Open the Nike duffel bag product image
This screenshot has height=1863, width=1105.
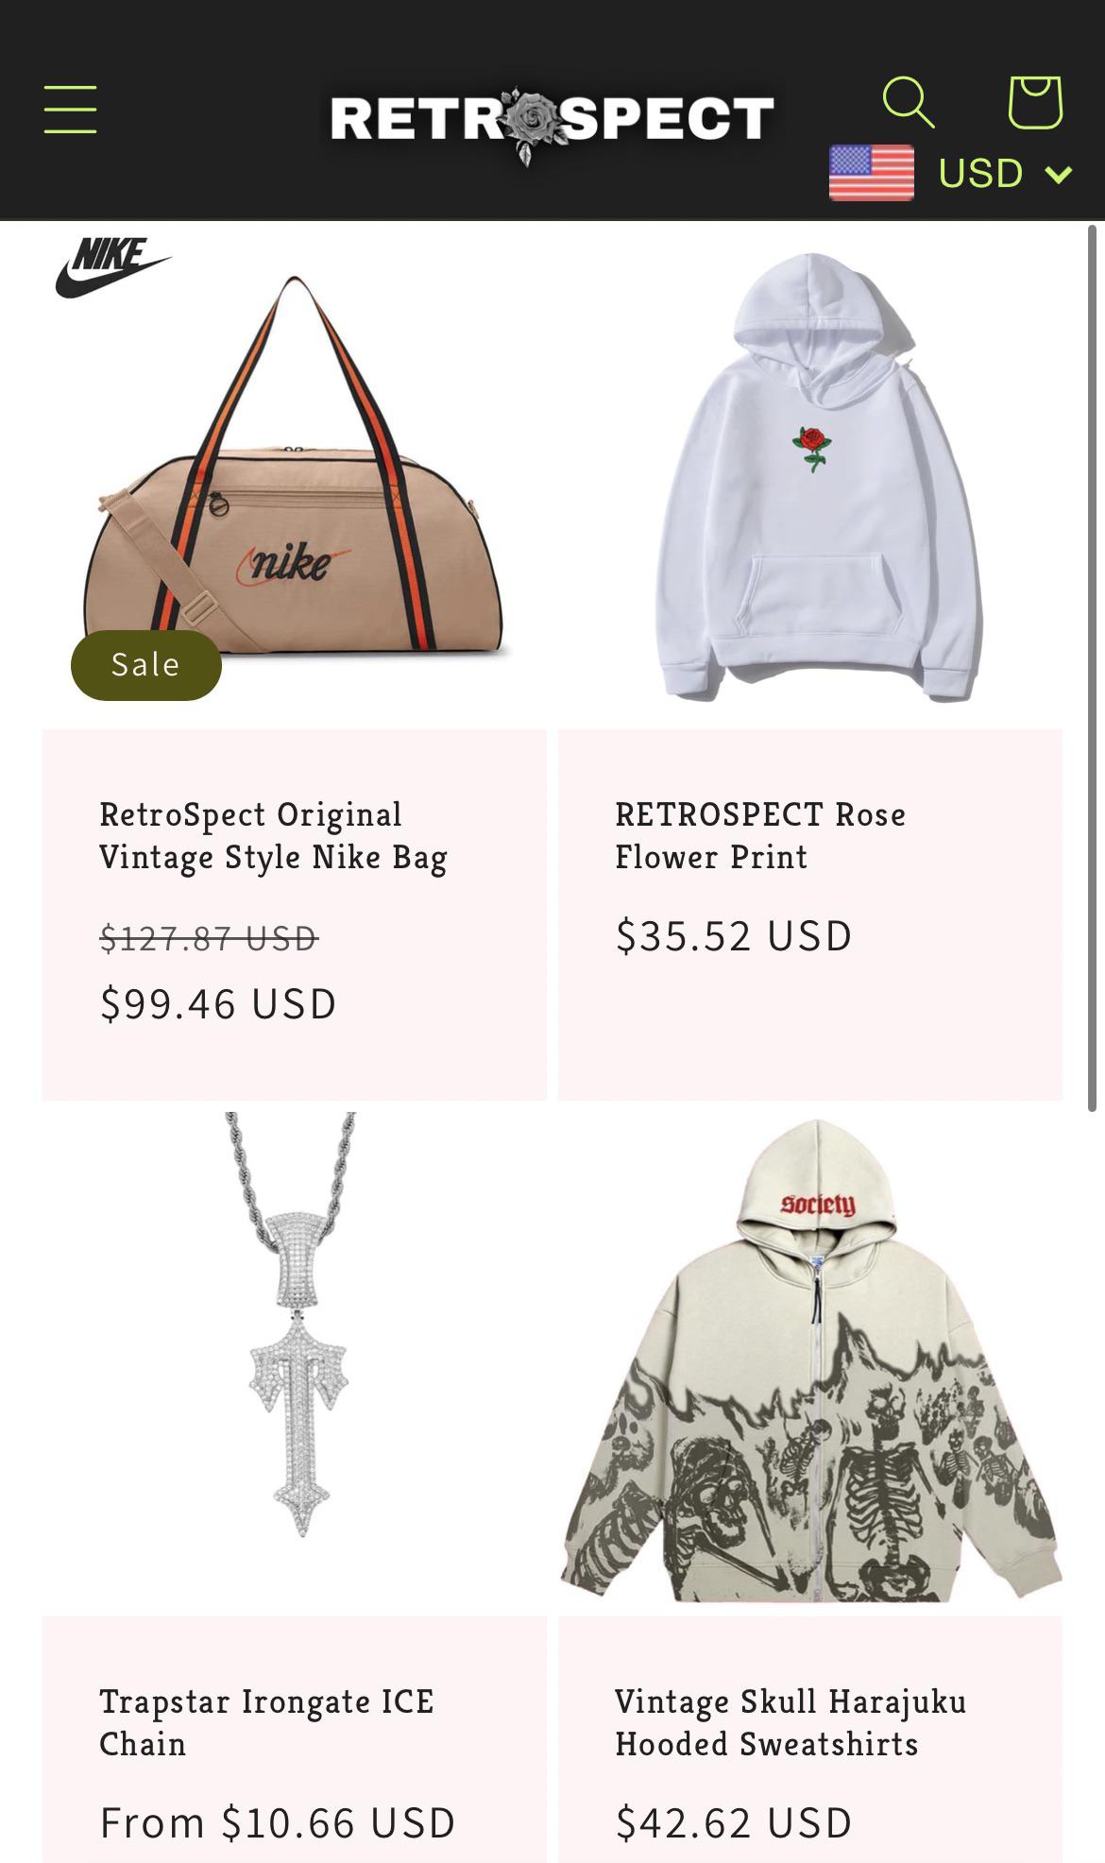coord(295,472)
